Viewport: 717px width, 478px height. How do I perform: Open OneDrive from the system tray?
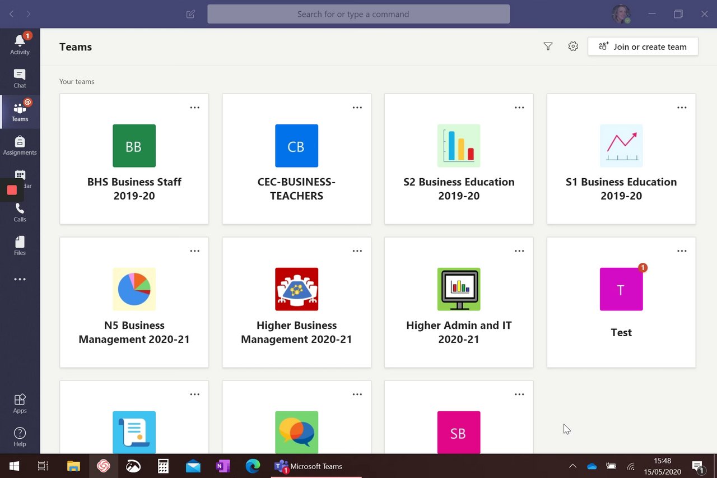pyautogui.click(x=592, y=466)
